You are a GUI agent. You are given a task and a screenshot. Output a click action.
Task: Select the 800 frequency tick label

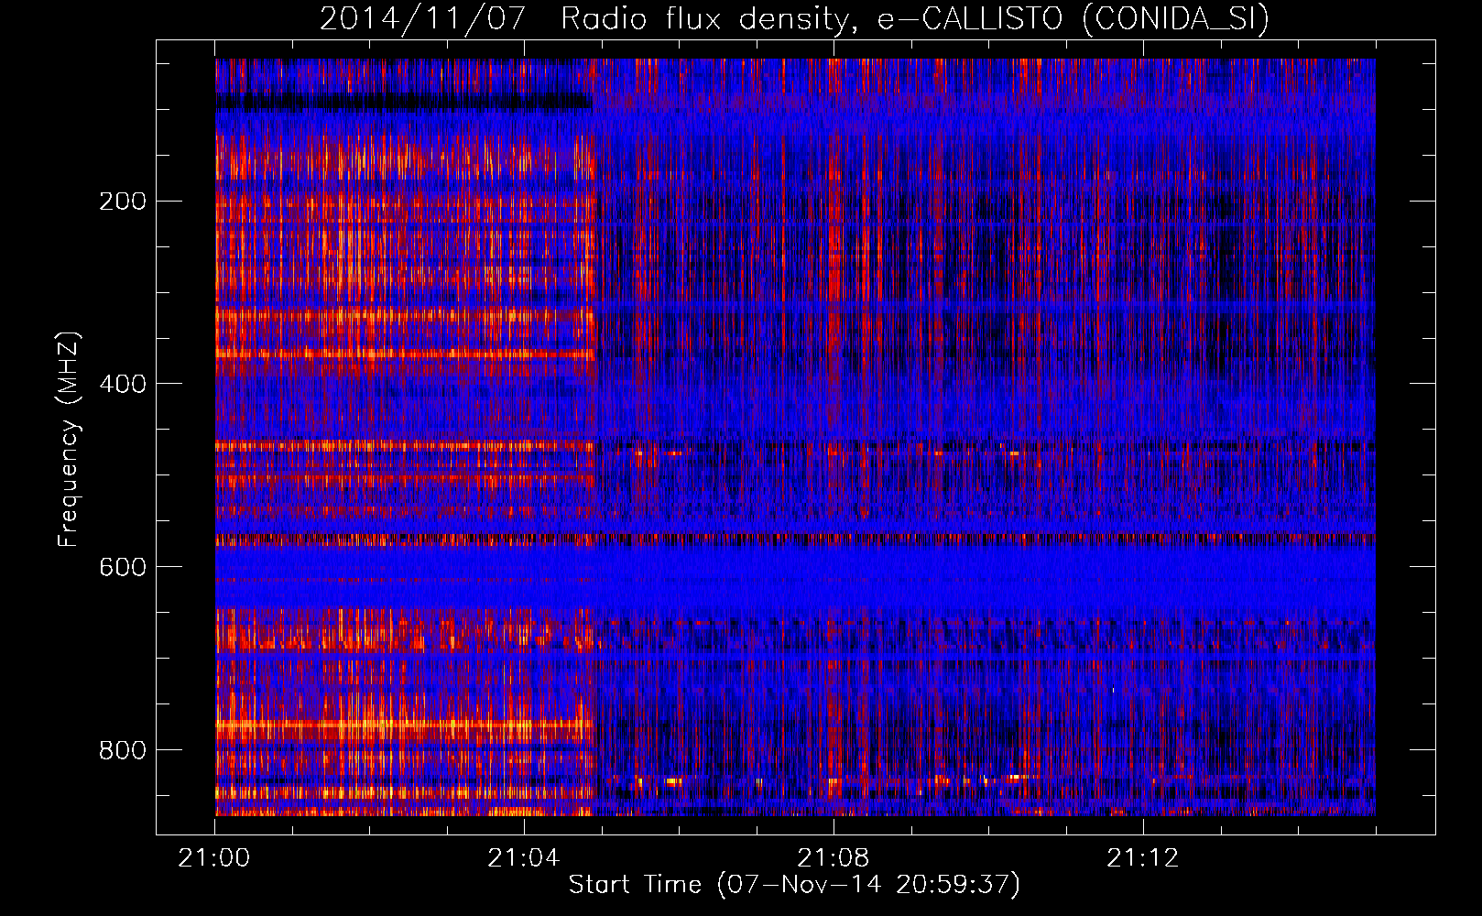[x=123, y=750]
